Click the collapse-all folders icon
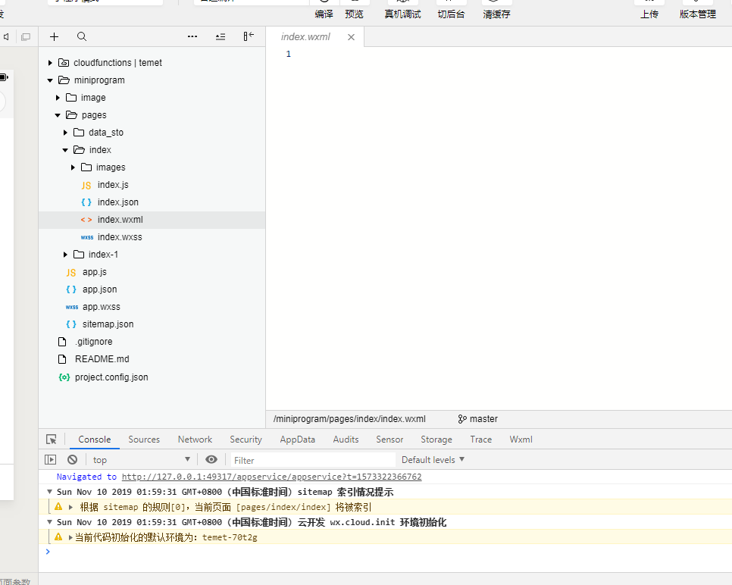This screenshot has height=585, width=732. tap(221, 36)
